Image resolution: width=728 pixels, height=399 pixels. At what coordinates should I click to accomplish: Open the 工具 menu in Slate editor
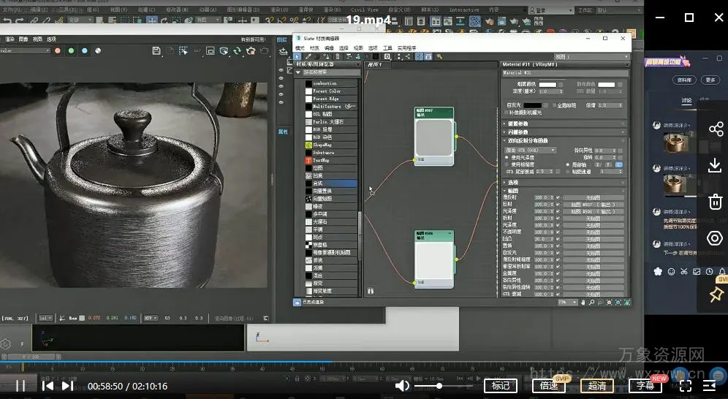pos(388,48)
